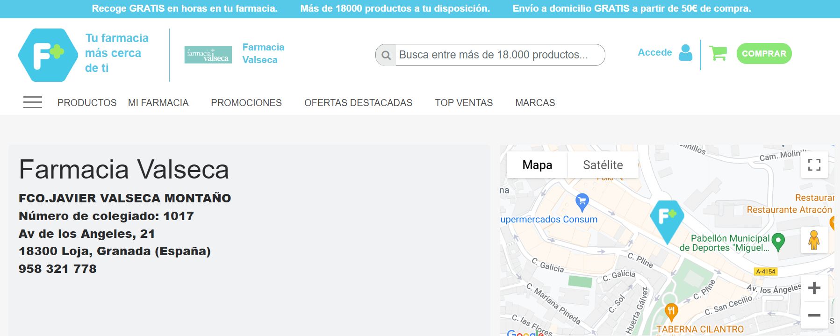The width and height of the screenshot is (840, 336).
Task: Click the Supermercados Consum map pin
Action: [582, 203]
